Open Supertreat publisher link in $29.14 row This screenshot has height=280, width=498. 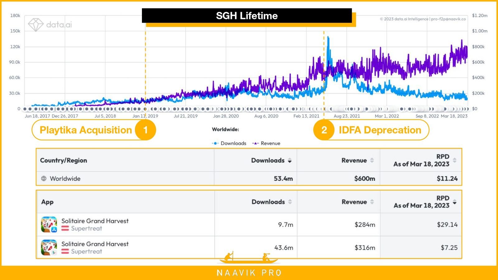(x=87, y=228)
